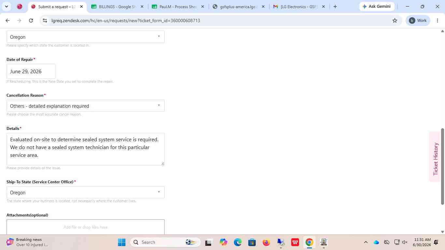445x250 pixels.
Task: Switch to the LG Electronics Gmail tab
Action: tap(299, 7)
